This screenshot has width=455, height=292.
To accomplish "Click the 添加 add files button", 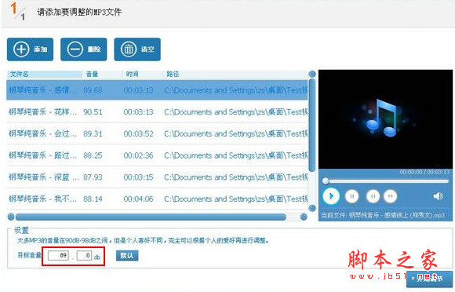I will point(30,49).
